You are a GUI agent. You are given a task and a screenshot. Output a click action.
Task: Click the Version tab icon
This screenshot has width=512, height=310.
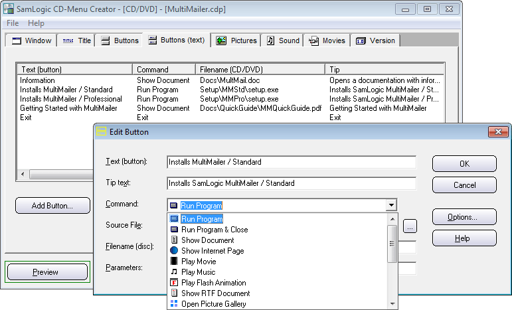tap(361, 40)
